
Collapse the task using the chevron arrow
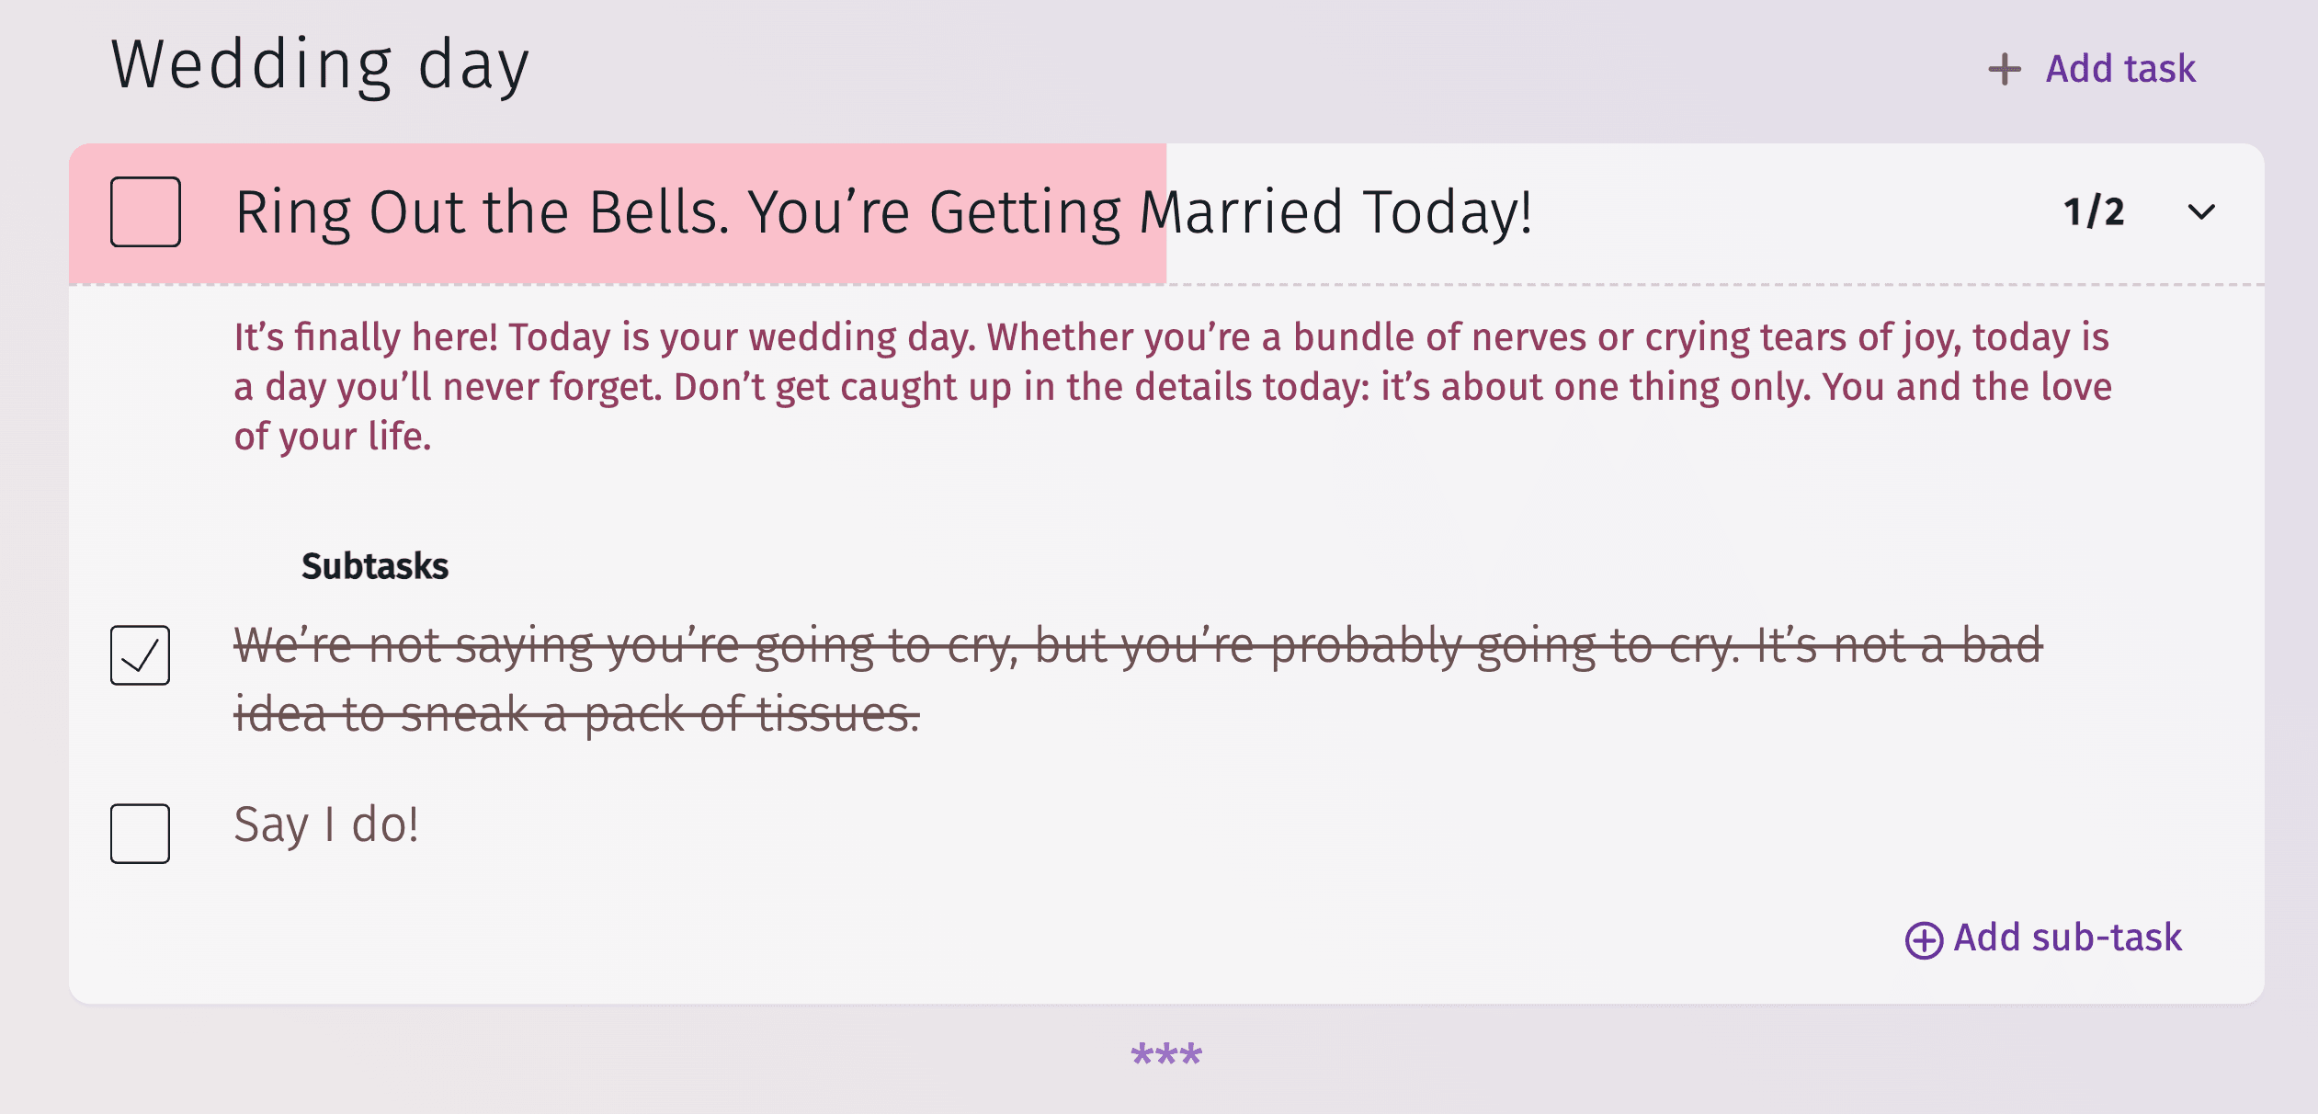coord(2201,212)
